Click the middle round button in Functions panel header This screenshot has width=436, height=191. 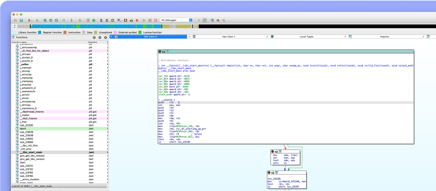coord(100,37)
